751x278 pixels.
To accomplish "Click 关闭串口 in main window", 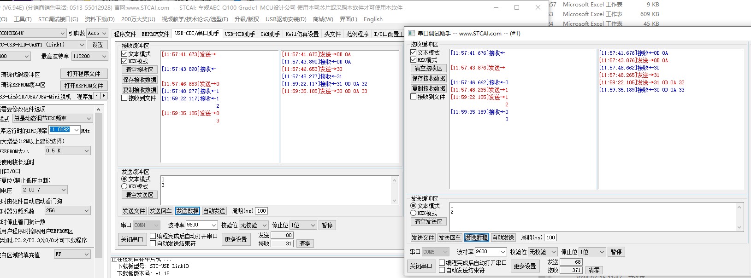I will point(132,239).
